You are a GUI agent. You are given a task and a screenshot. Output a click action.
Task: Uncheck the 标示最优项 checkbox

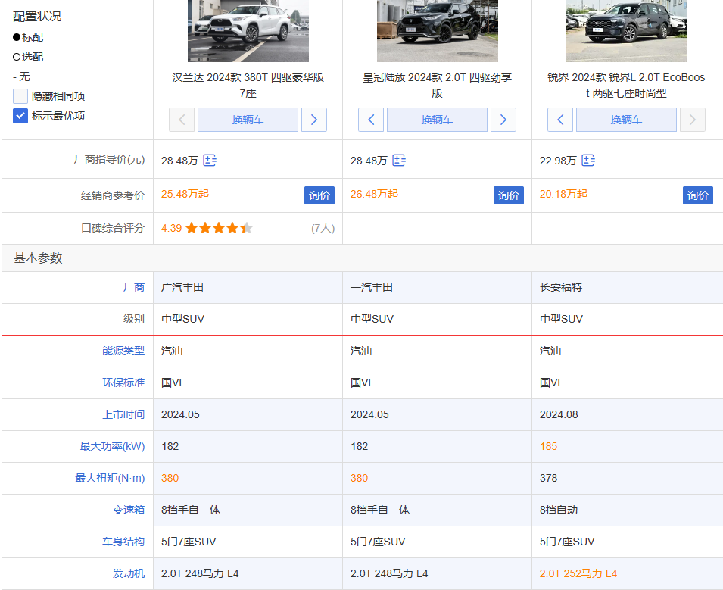pyautogui.click(x=20, y=116)
